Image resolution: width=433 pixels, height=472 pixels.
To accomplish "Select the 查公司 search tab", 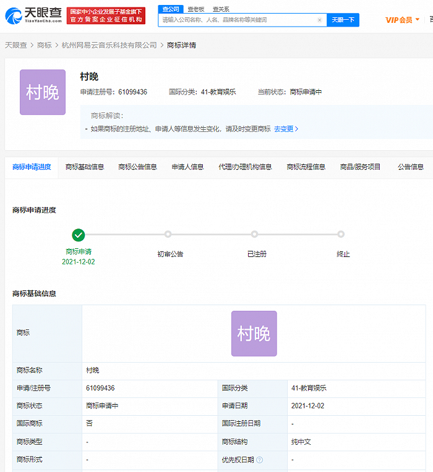I will (x=171, y=9).
